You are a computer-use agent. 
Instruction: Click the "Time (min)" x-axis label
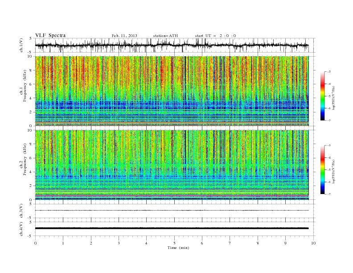178,248
